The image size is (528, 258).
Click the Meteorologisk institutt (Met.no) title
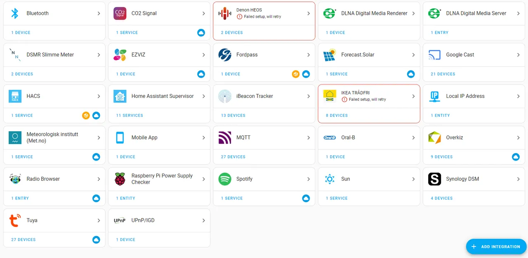(52, 137)
